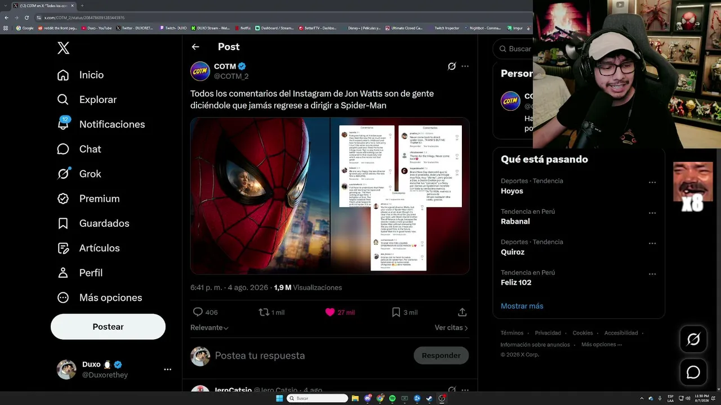Click the X logo in the sidebar
The width and height of the screenshot is (721, 405).
pos(64,48)
